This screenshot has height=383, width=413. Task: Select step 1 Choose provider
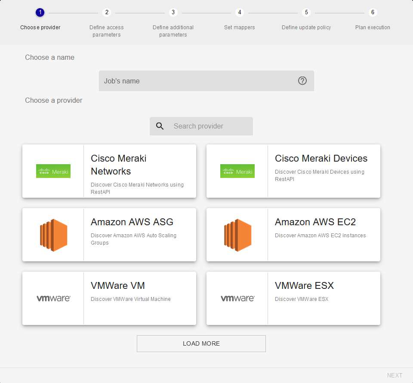(40, 12)
